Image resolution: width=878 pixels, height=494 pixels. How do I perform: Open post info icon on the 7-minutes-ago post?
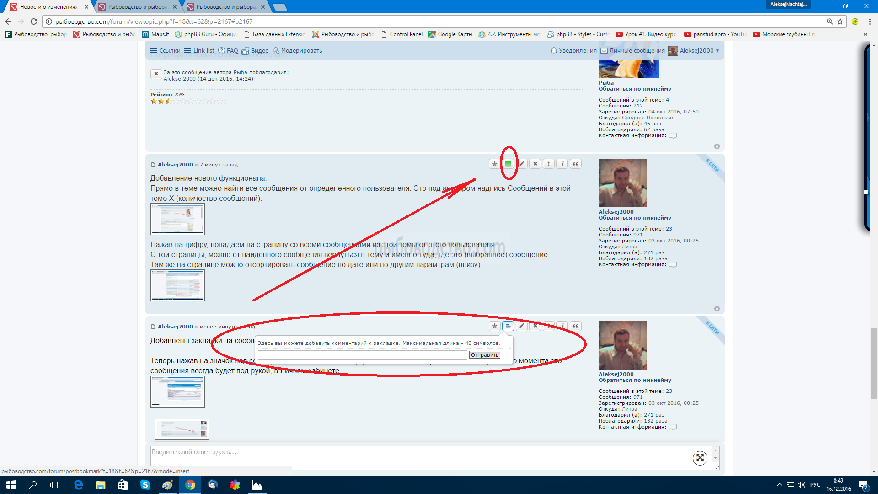click(x=562, y=164)
